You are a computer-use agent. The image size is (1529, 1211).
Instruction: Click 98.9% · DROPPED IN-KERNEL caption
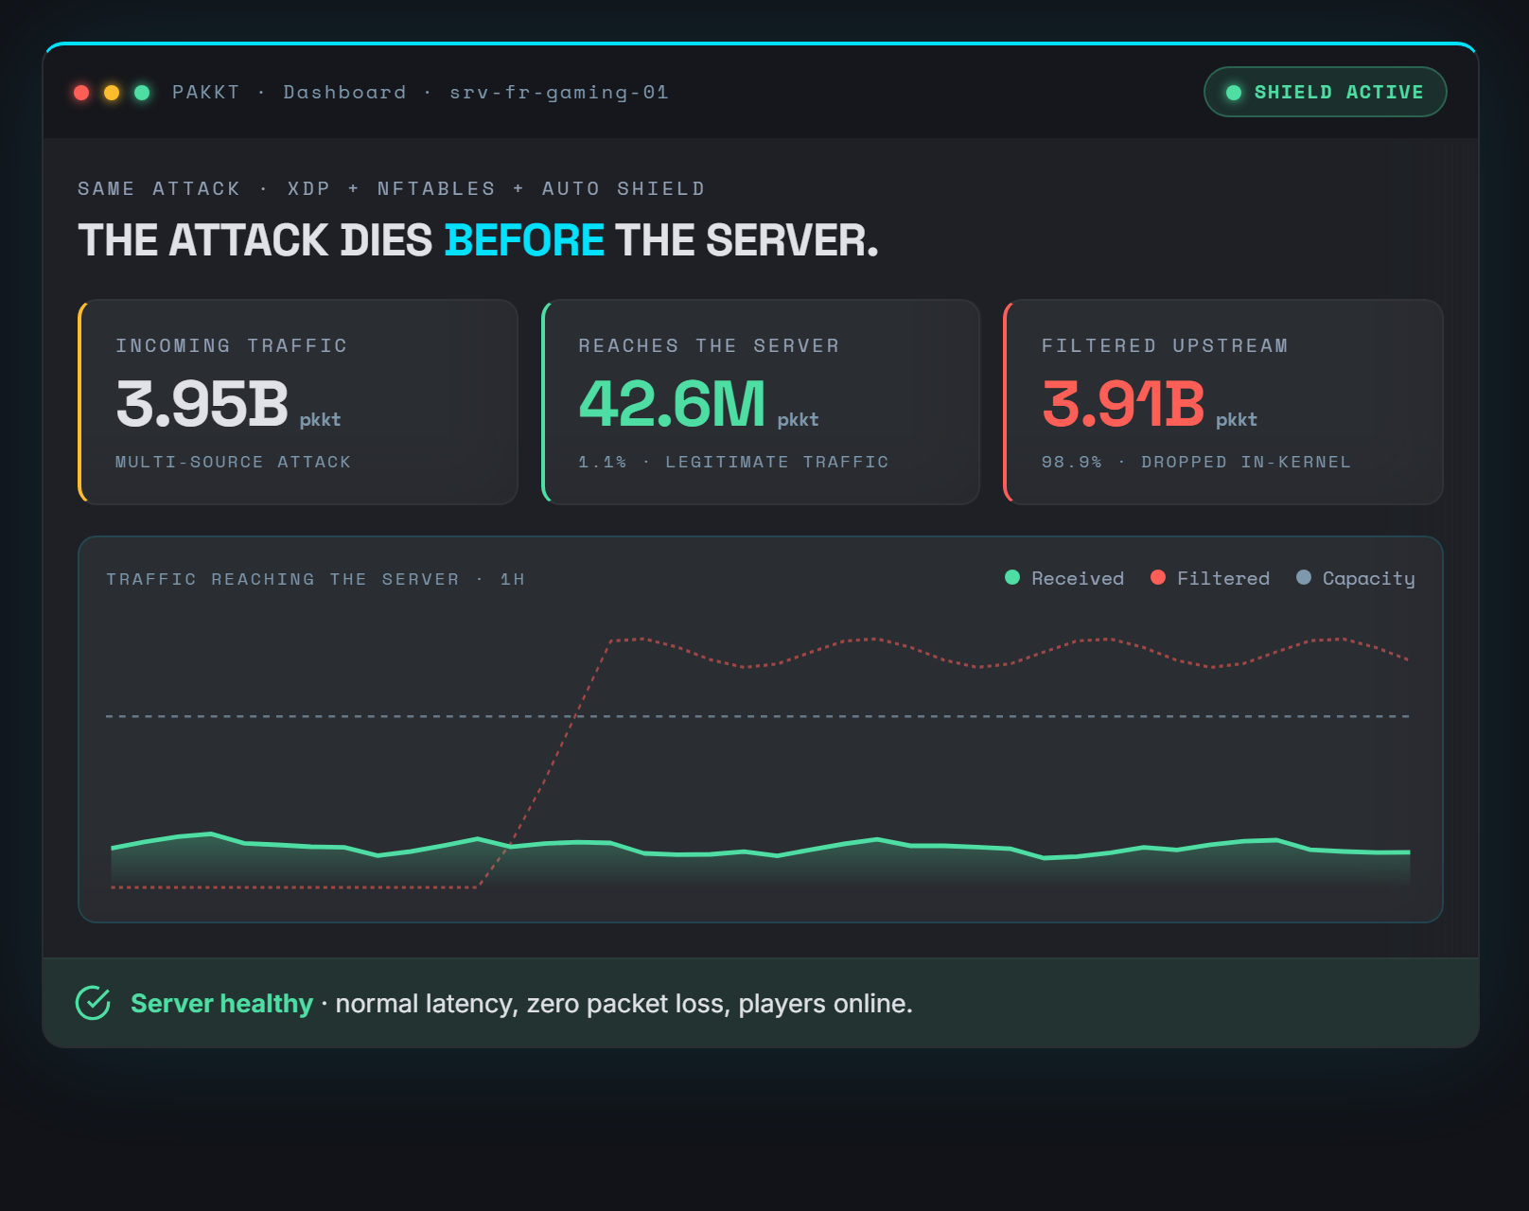coord(1196,462)
